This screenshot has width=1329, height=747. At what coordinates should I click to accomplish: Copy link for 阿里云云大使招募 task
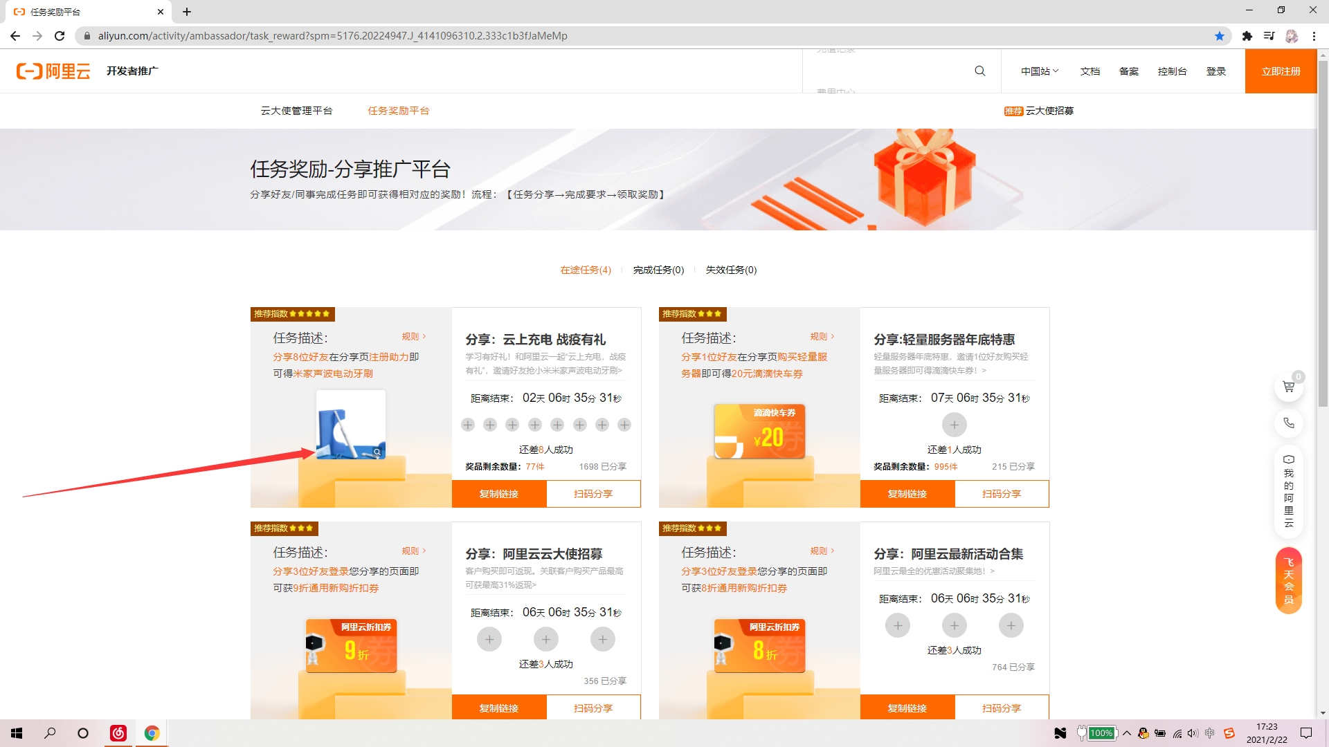click(499, 708)
